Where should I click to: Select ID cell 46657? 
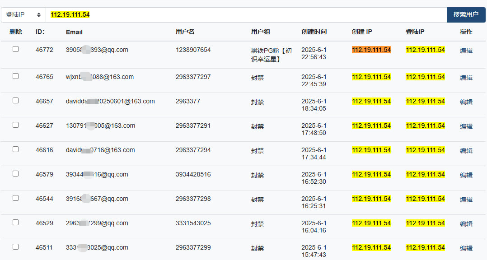click(x=44, y=101)
